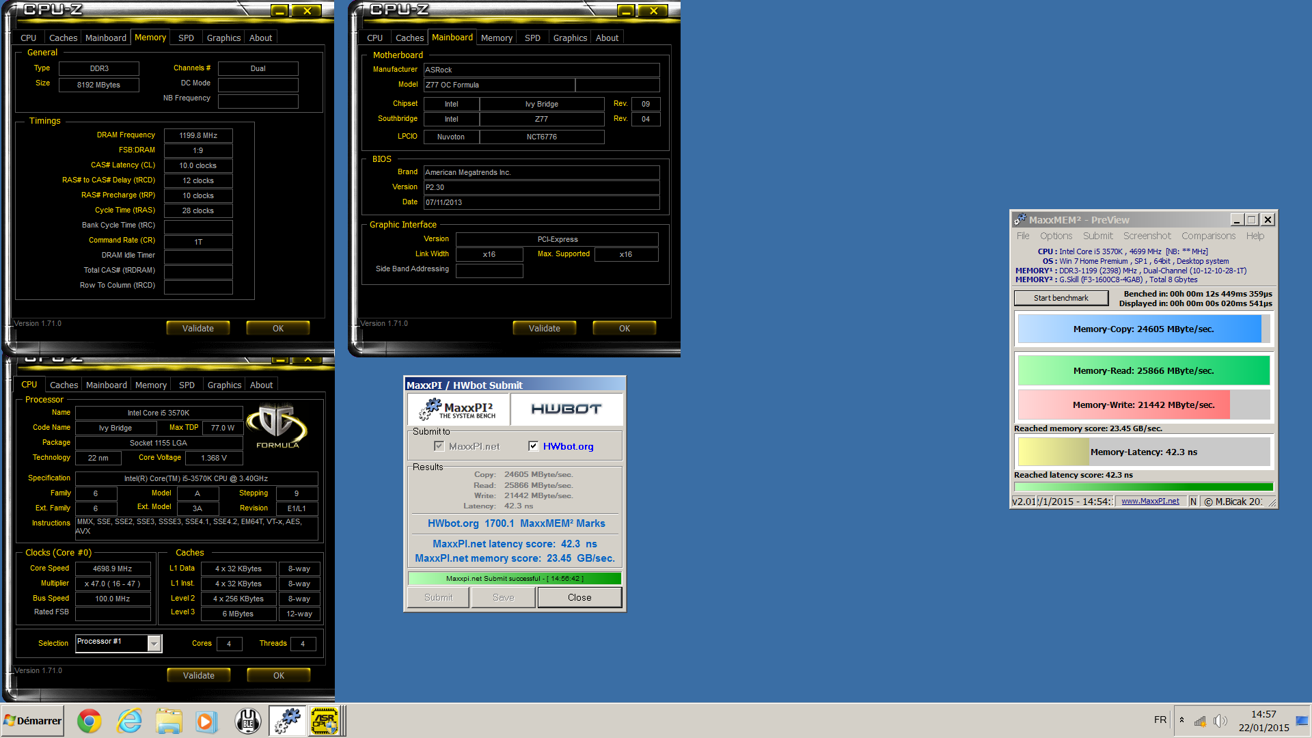Close the MaxxPI HWbot Submit dialog
1312x738 pixels.
[579, 597]
